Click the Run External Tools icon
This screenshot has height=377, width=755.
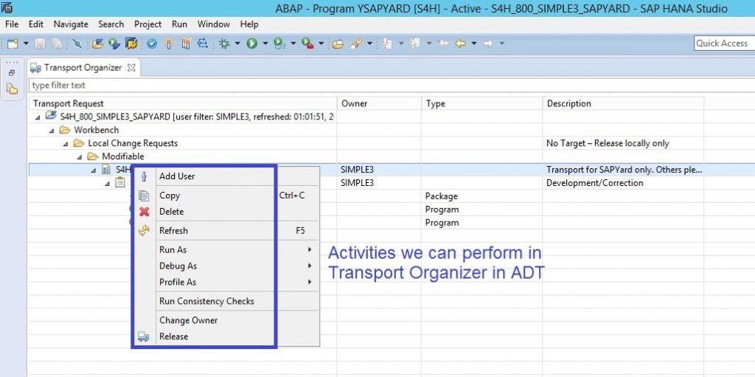point(307,44)
